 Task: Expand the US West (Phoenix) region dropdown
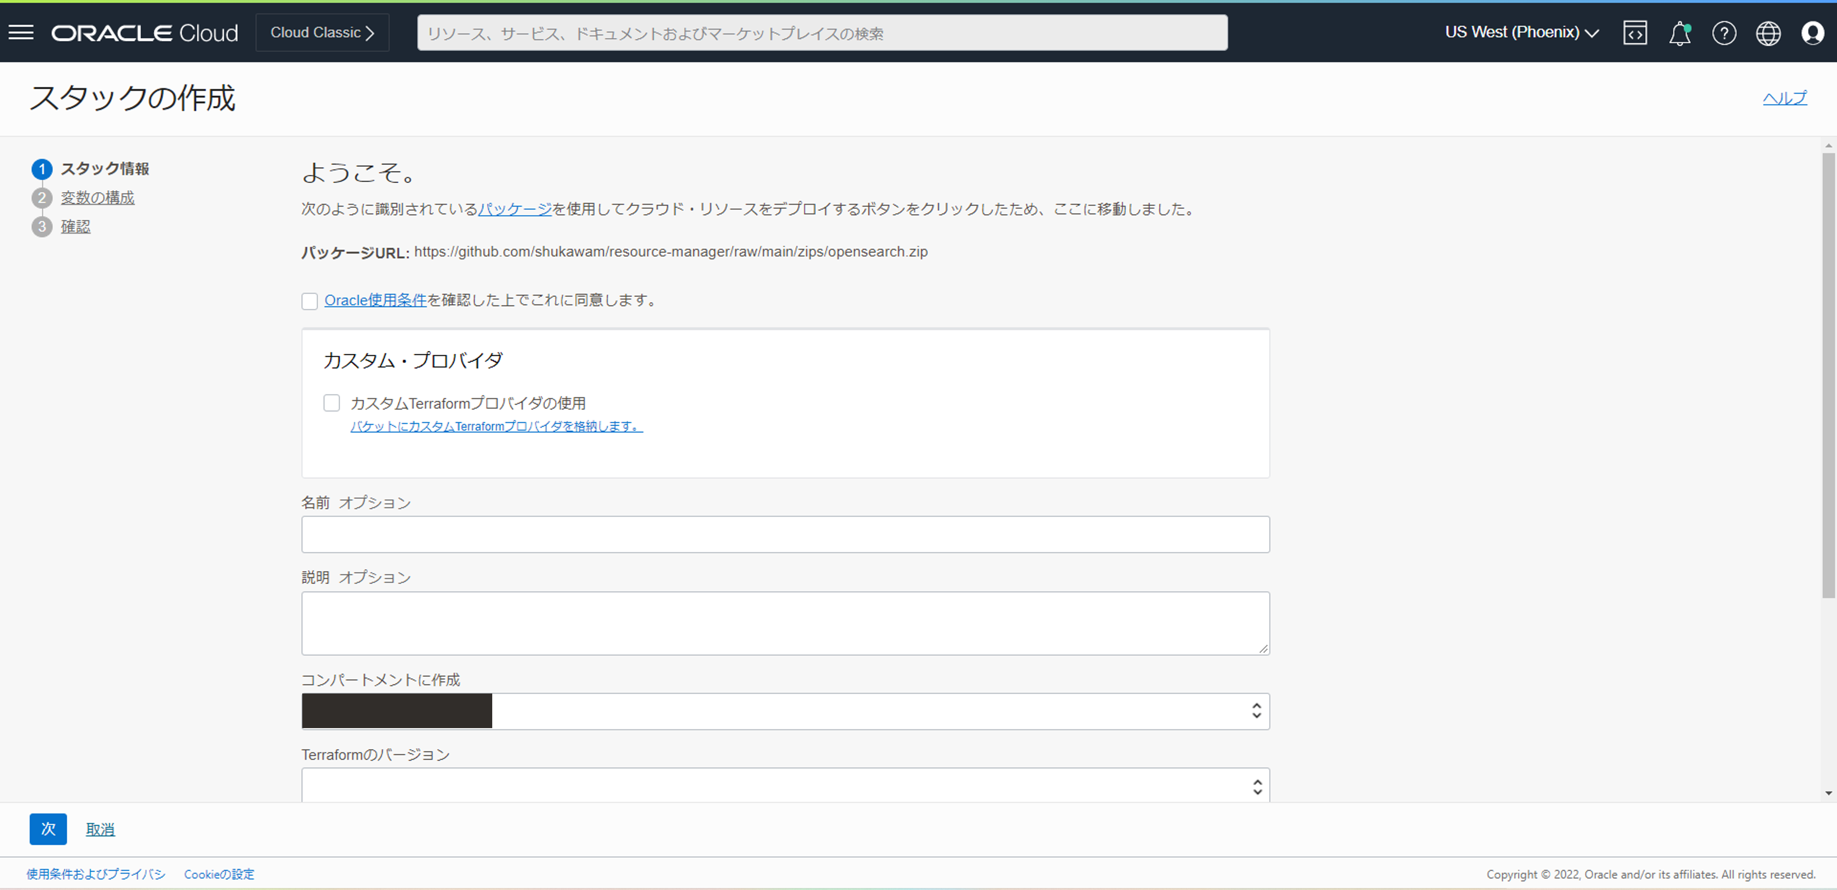click(1521, 33)
